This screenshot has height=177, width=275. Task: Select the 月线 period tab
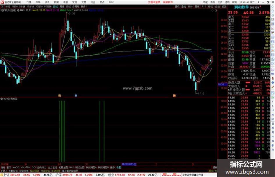[68, 7]
